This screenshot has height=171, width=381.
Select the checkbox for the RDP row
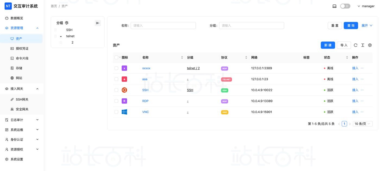116,101
